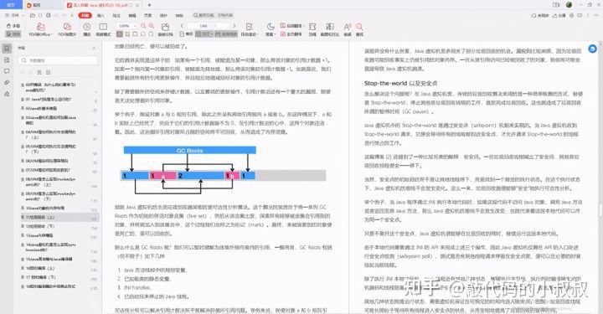This screenshot has width=603, height=314.
Task: Open the Page ribbon tab
Action: point(147,15)
